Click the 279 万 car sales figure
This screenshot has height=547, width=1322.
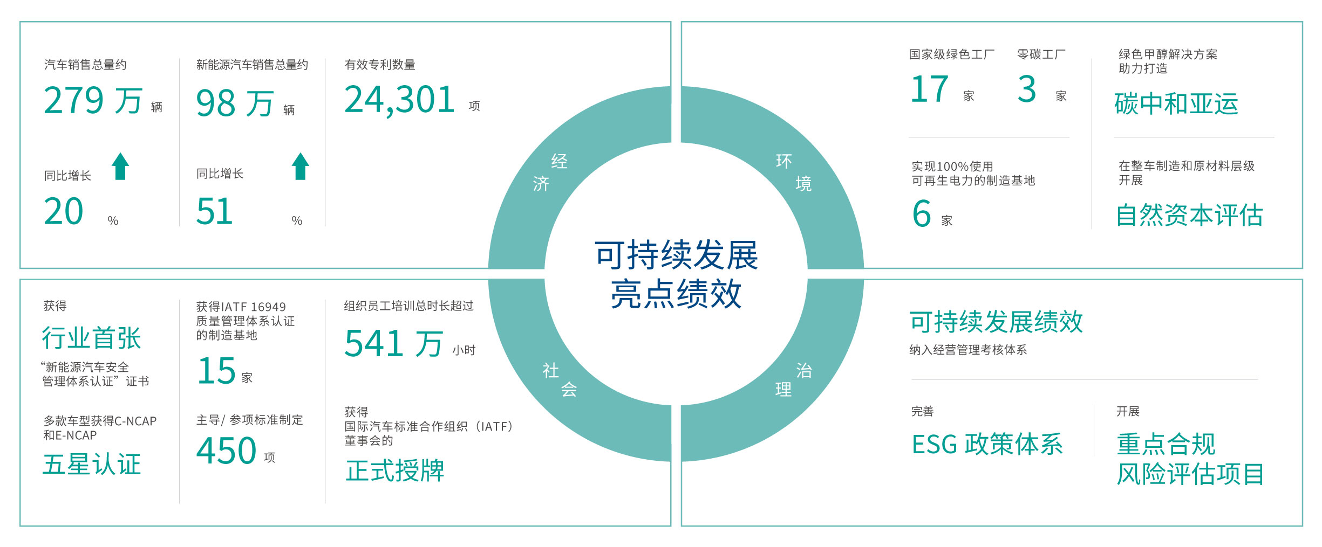coord(93,101)
